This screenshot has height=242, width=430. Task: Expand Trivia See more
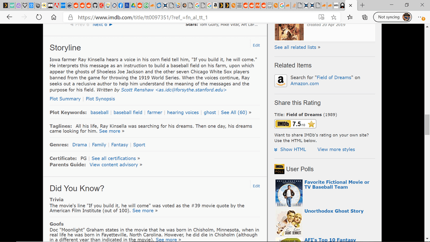coord(143,210)
